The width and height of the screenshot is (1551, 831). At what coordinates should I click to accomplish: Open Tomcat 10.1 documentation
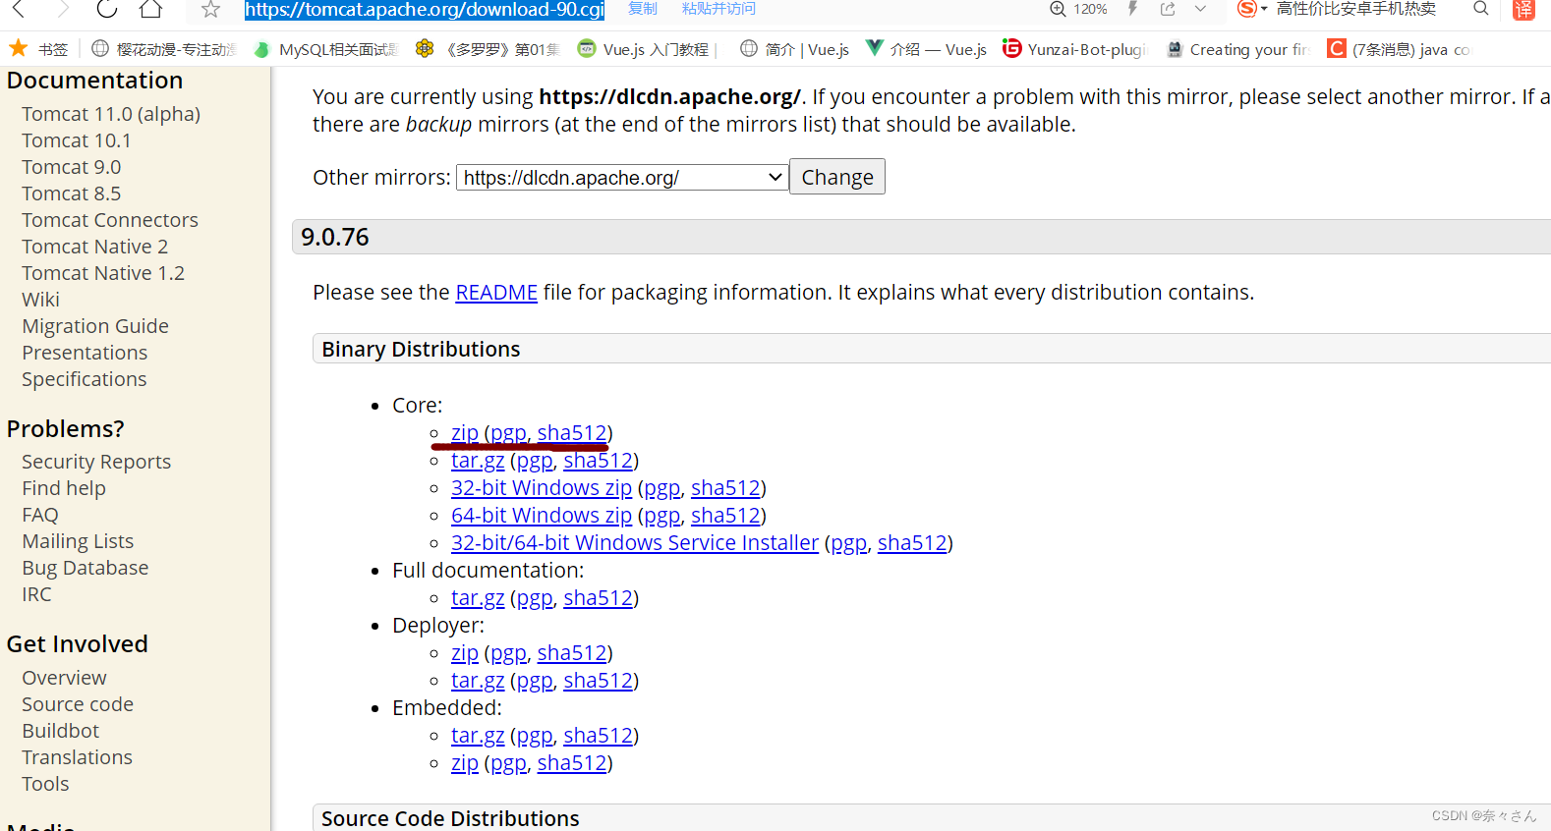(77, 140)
